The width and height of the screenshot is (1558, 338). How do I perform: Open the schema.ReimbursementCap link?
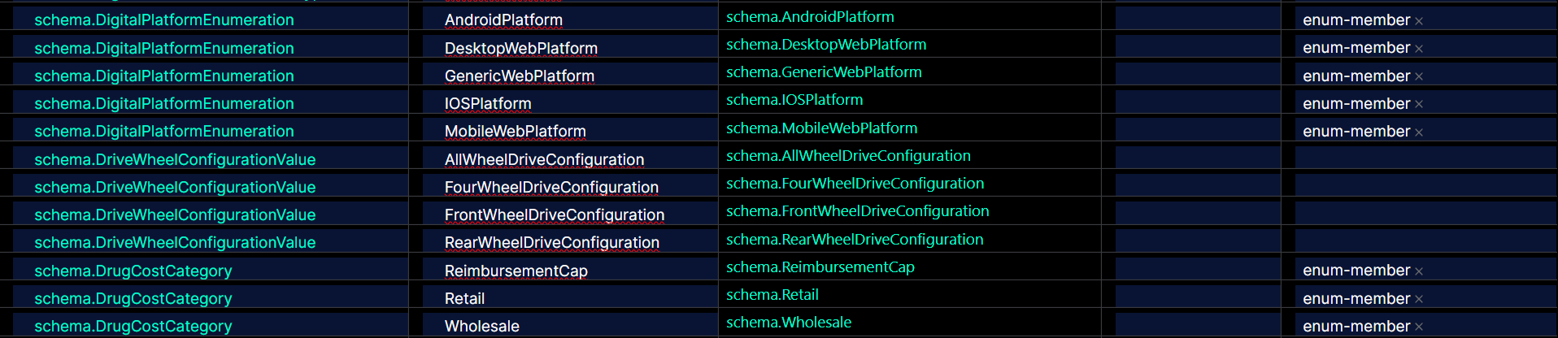(820, 267)
